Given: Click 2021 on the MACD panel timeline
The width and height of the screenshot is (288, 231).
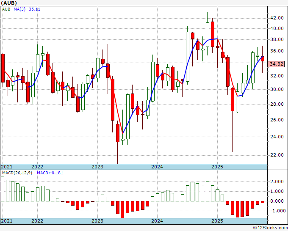Looking at the screenshot, I should click(x=7, y=221).
